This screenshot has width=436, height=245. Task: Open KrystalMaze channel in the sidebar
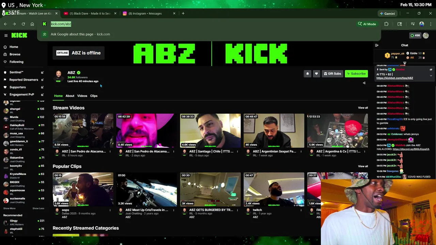tap(24, 176)
